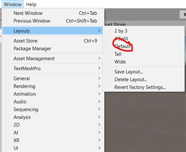Switch to the Asset Store tab
This screenshot has height=152, width=186.
(x=115, y=24)
